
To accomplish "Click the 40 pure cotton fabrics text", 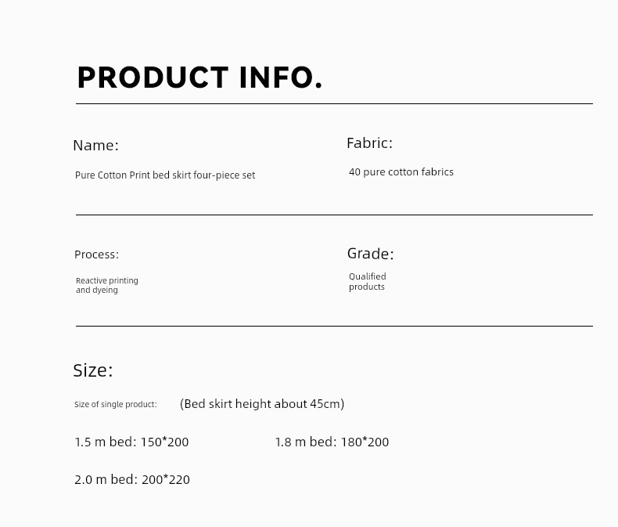I will tap(401, 172).
